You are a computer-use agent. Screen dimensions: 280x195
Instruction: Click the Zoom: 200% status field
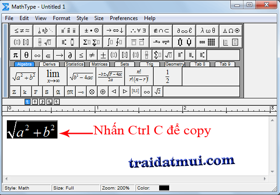point(117,188)
